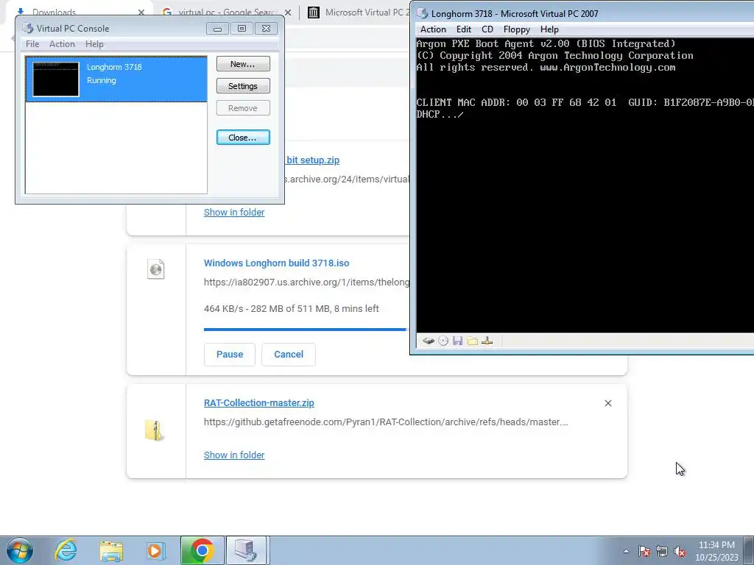
Task: Open Windows Media Player from the taskbar
Action: click(x=156, y=551)
